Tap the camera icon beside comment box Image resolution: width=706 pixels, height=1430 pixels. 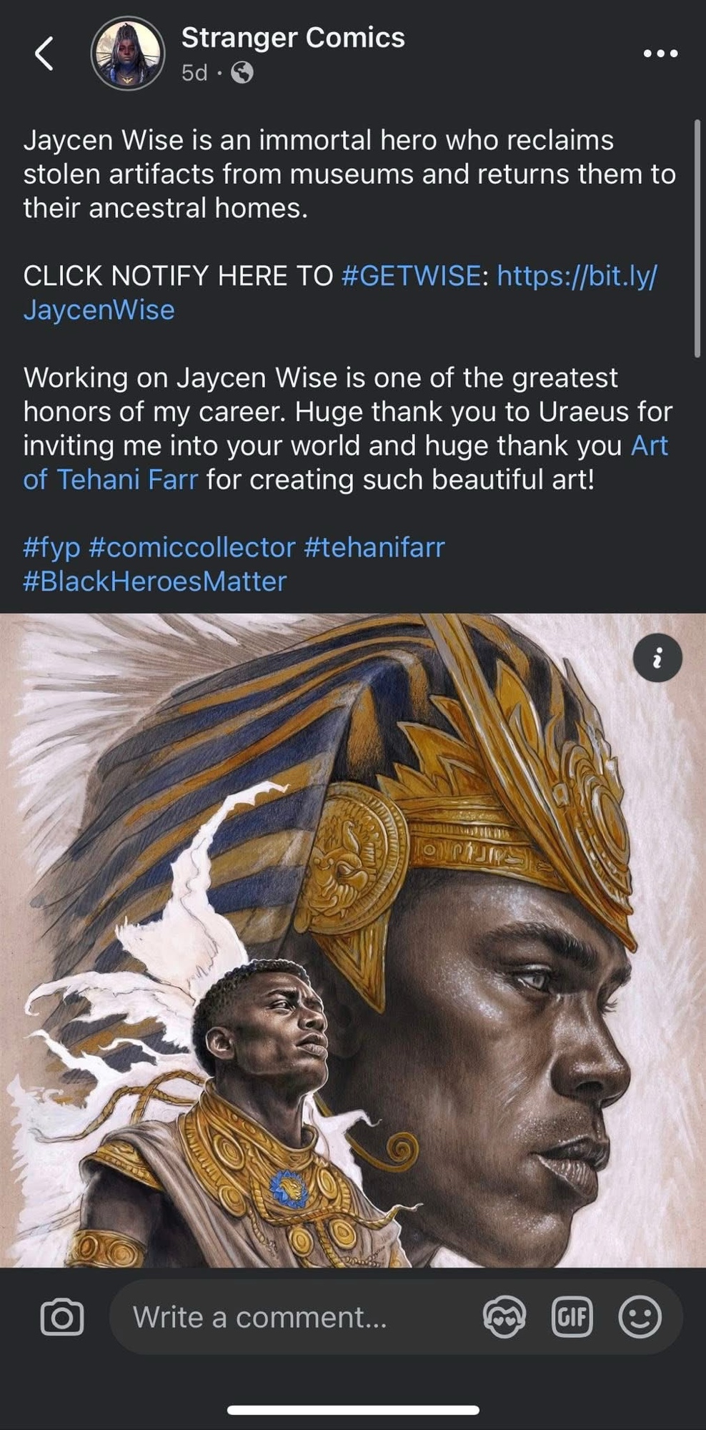point(62,1316)
